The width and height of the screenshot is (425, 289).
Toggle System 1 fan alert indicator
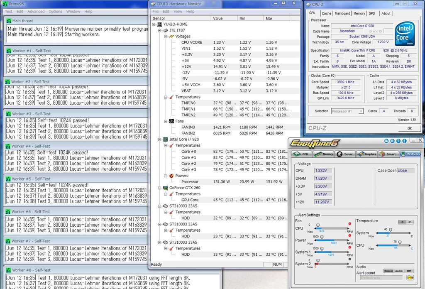349,247
